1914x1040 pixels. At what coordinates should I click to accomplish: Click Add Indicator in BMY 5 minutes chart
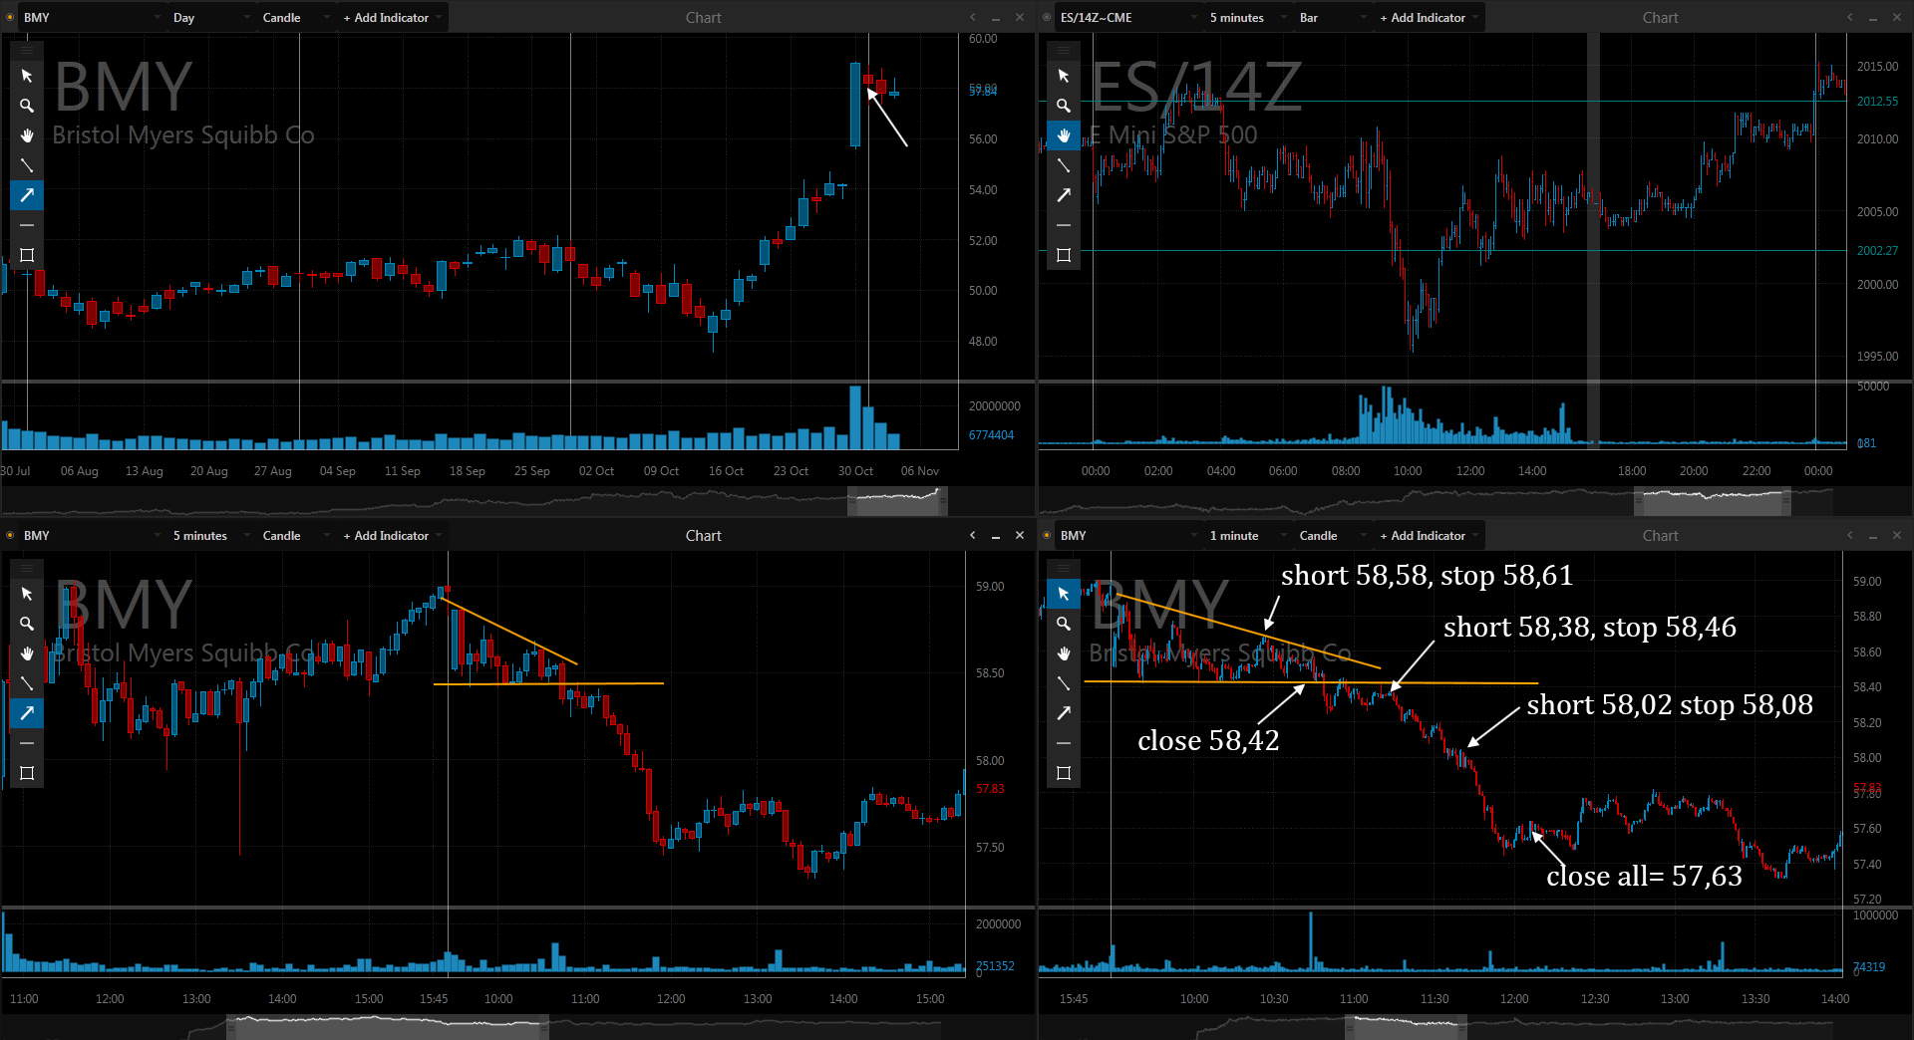pos(391,536)
